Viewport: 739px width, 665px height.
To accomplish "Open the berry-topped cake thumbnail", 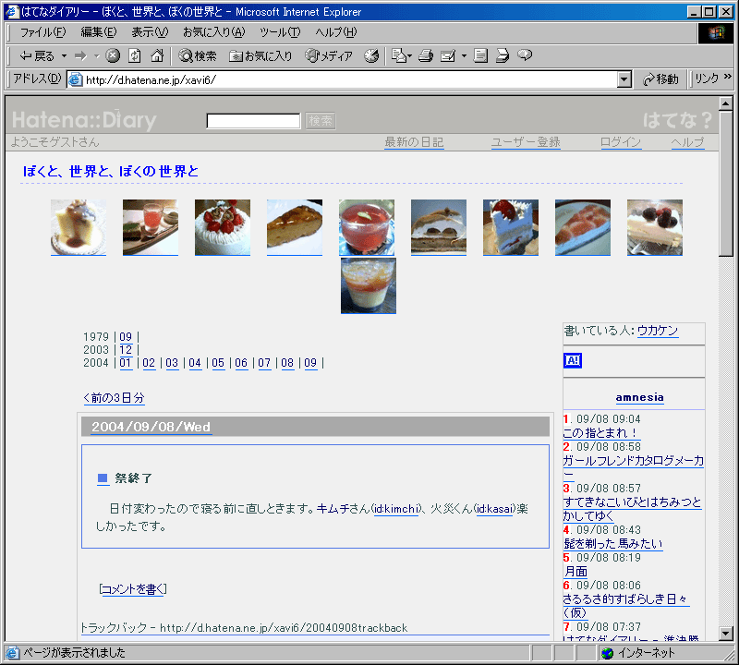I will (655, 227).
